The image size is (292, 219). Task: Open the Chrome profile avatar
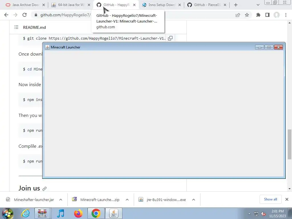[x=277, y=15]
